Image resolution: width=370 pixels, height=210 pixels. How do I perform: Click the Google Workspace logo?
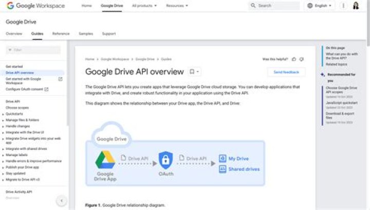tap(35, 6)
